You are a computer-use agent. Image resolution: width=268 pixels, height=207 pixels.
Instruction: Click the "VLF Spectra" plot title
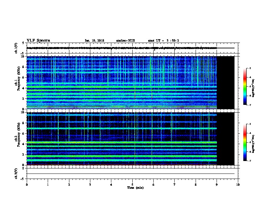[x=38, y=41]
